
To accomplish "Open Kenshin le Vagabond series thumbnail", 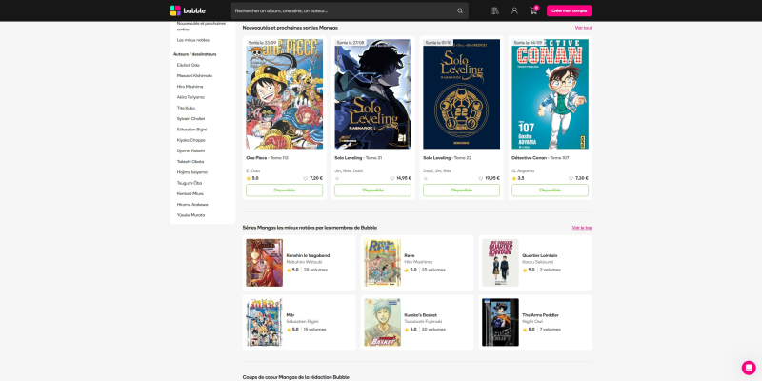I will [x=264, y=263].
